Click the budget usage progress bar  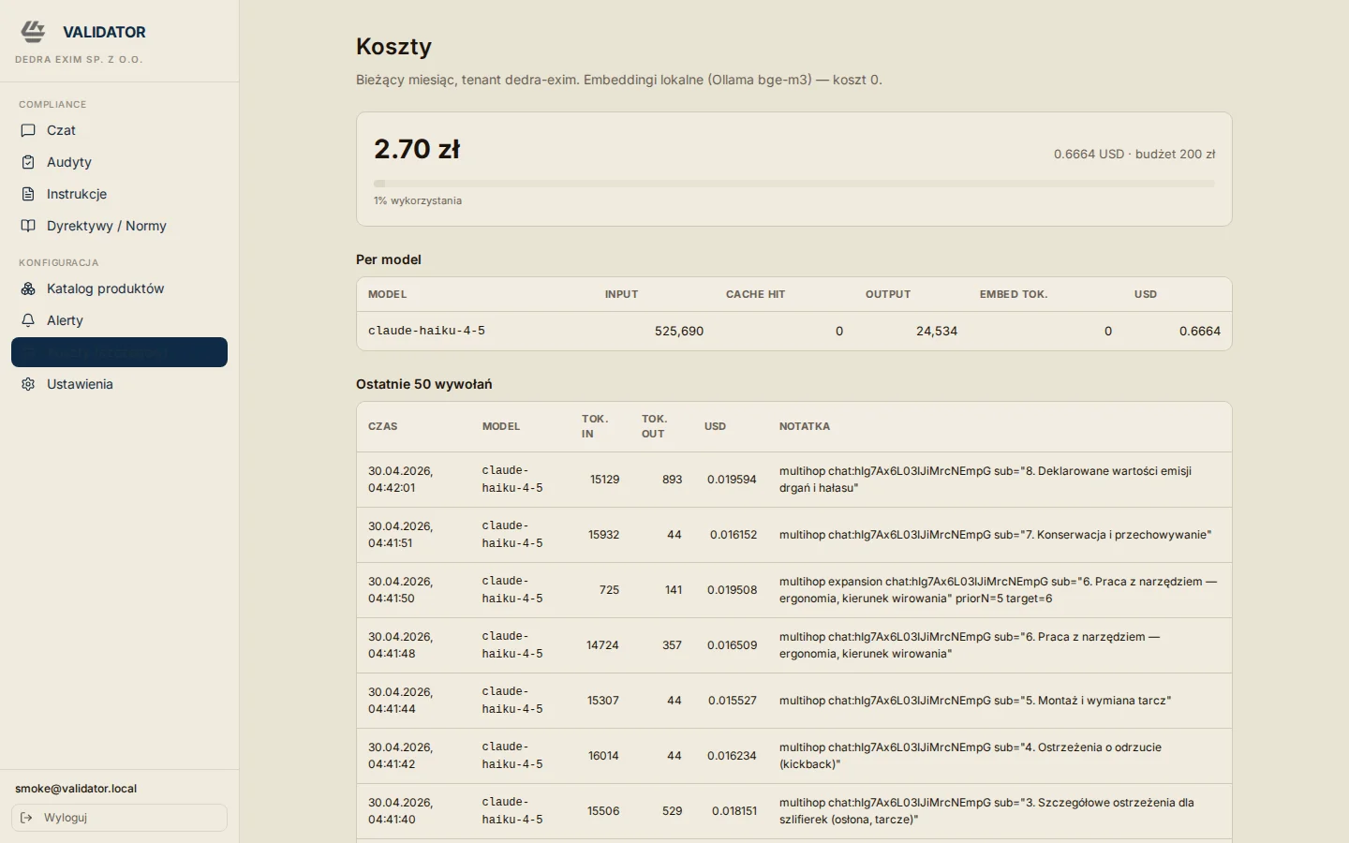(793, 184)
